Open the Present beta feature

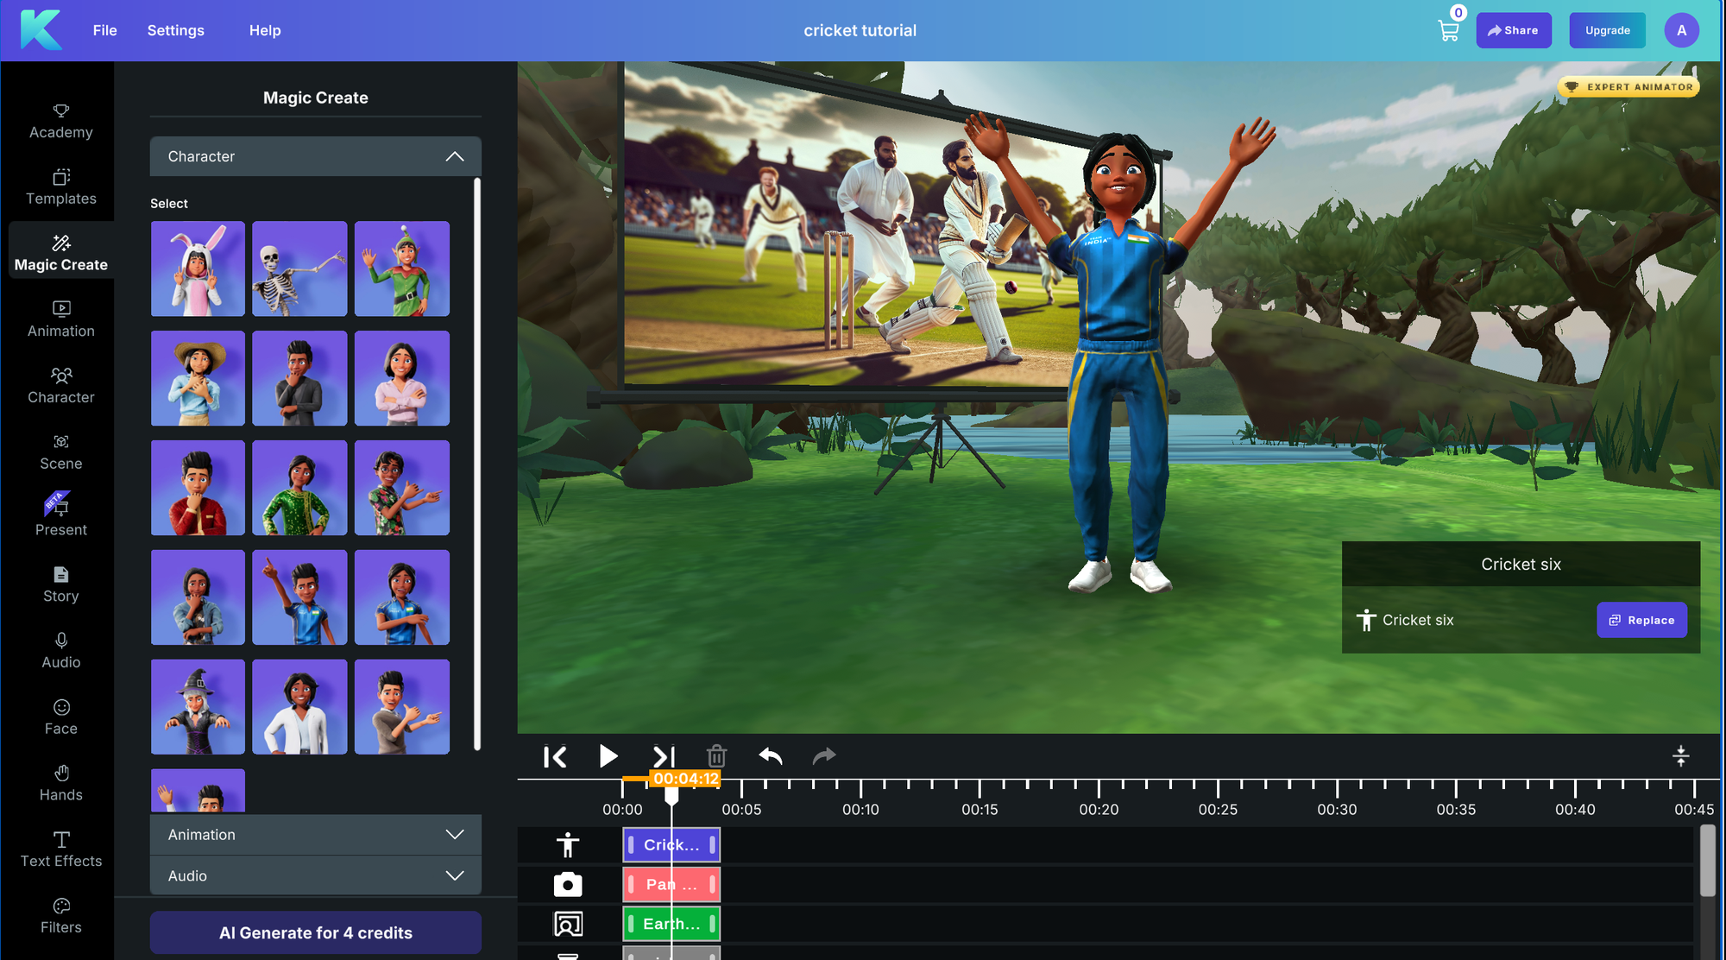[x=60, y=517]
